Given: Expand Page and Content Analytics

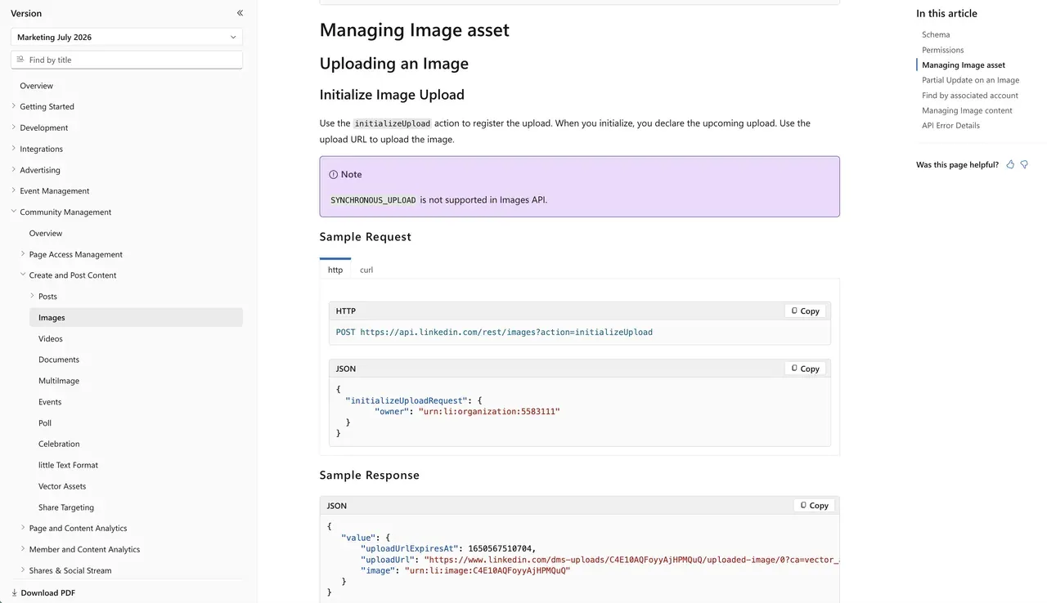Looking at the screenshot, I should coord(23,528).
